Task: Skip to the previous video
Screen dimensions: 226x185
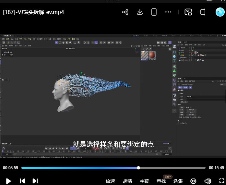Action: click(22, 181)
